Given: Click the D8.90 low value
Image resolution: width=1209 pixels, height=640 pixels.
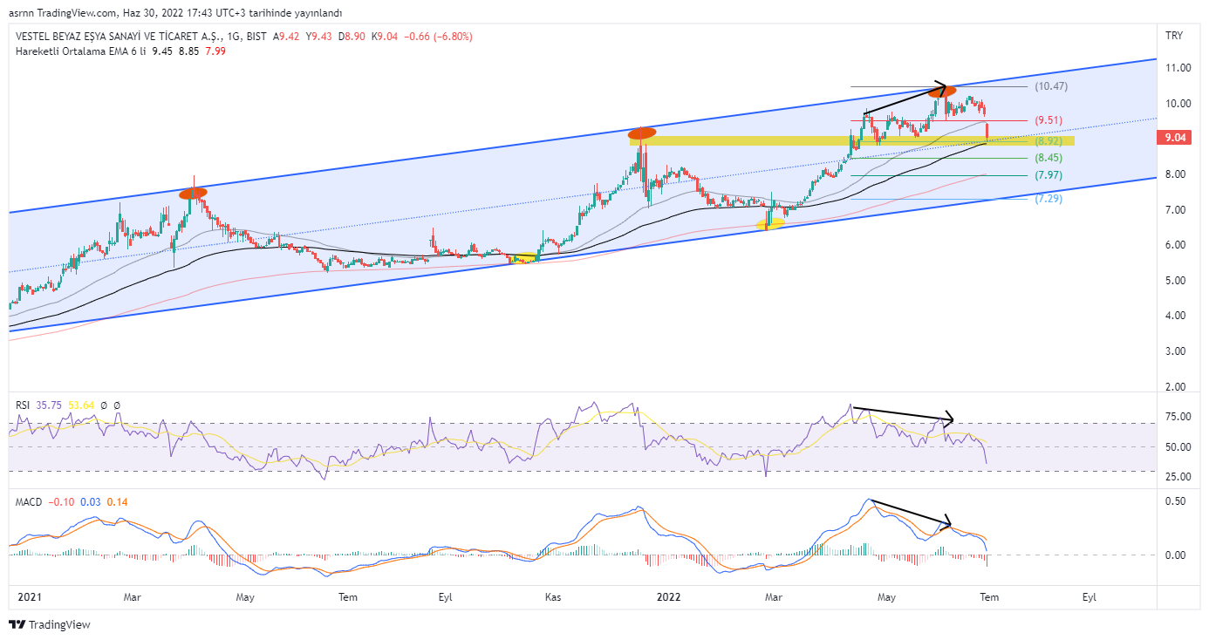Looking at the screenshot, I should 352,37.
